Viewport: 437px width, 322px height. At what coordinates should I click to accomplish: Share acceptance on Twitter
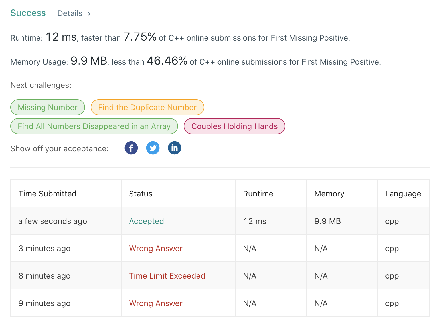pyautogui.click(x=153, y=148)
